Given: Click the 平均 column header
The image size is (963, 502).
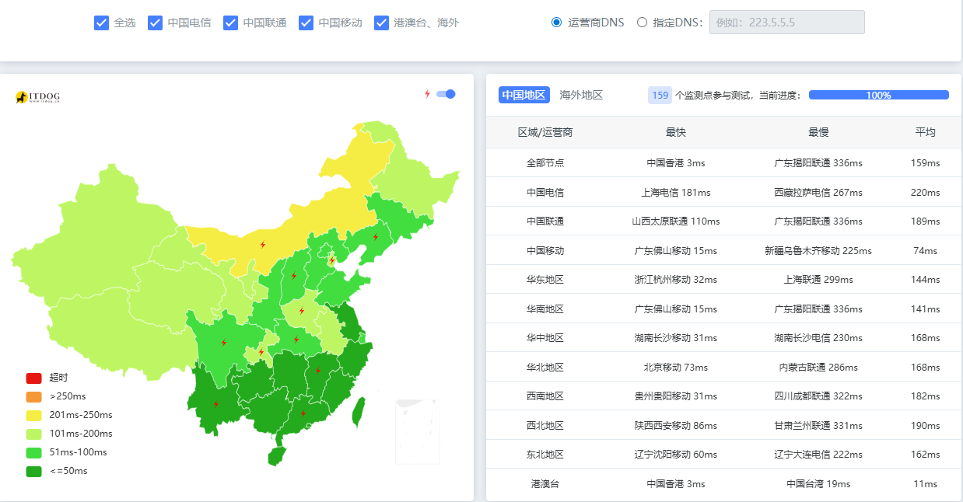Looking at the screenshot, I should tap(925, 132).
